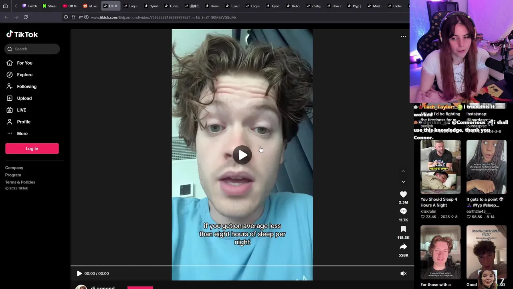Open the 'It gets to a point' video thumbnail
This screenshot has height=289, width=513.
(x=487, y=167)
